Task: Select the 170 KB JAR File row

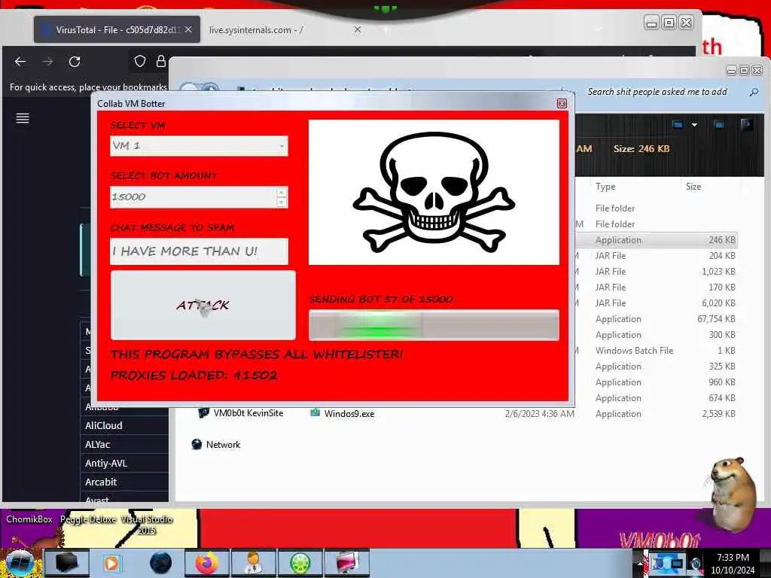Action: 657,287
